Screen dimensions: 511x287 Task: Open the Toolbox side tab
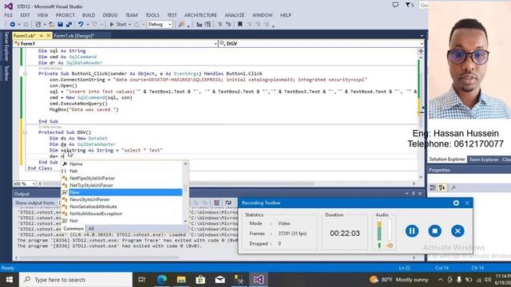[6, 73]
